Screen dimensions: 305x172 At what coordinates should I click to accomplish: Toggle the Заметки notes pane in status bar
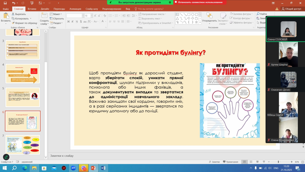click(x=214, y=162)
